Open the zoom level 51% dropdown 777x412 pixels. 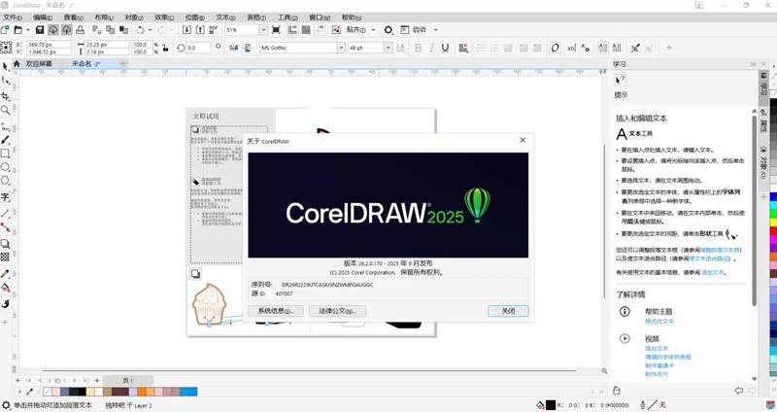pyautogui.click(x=263, y=30)
